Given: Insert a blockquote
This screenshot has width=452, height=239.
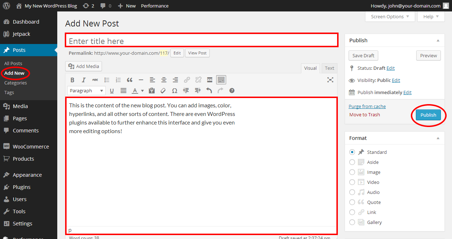Looking at the screenshot, I should (x=130, y=79).
